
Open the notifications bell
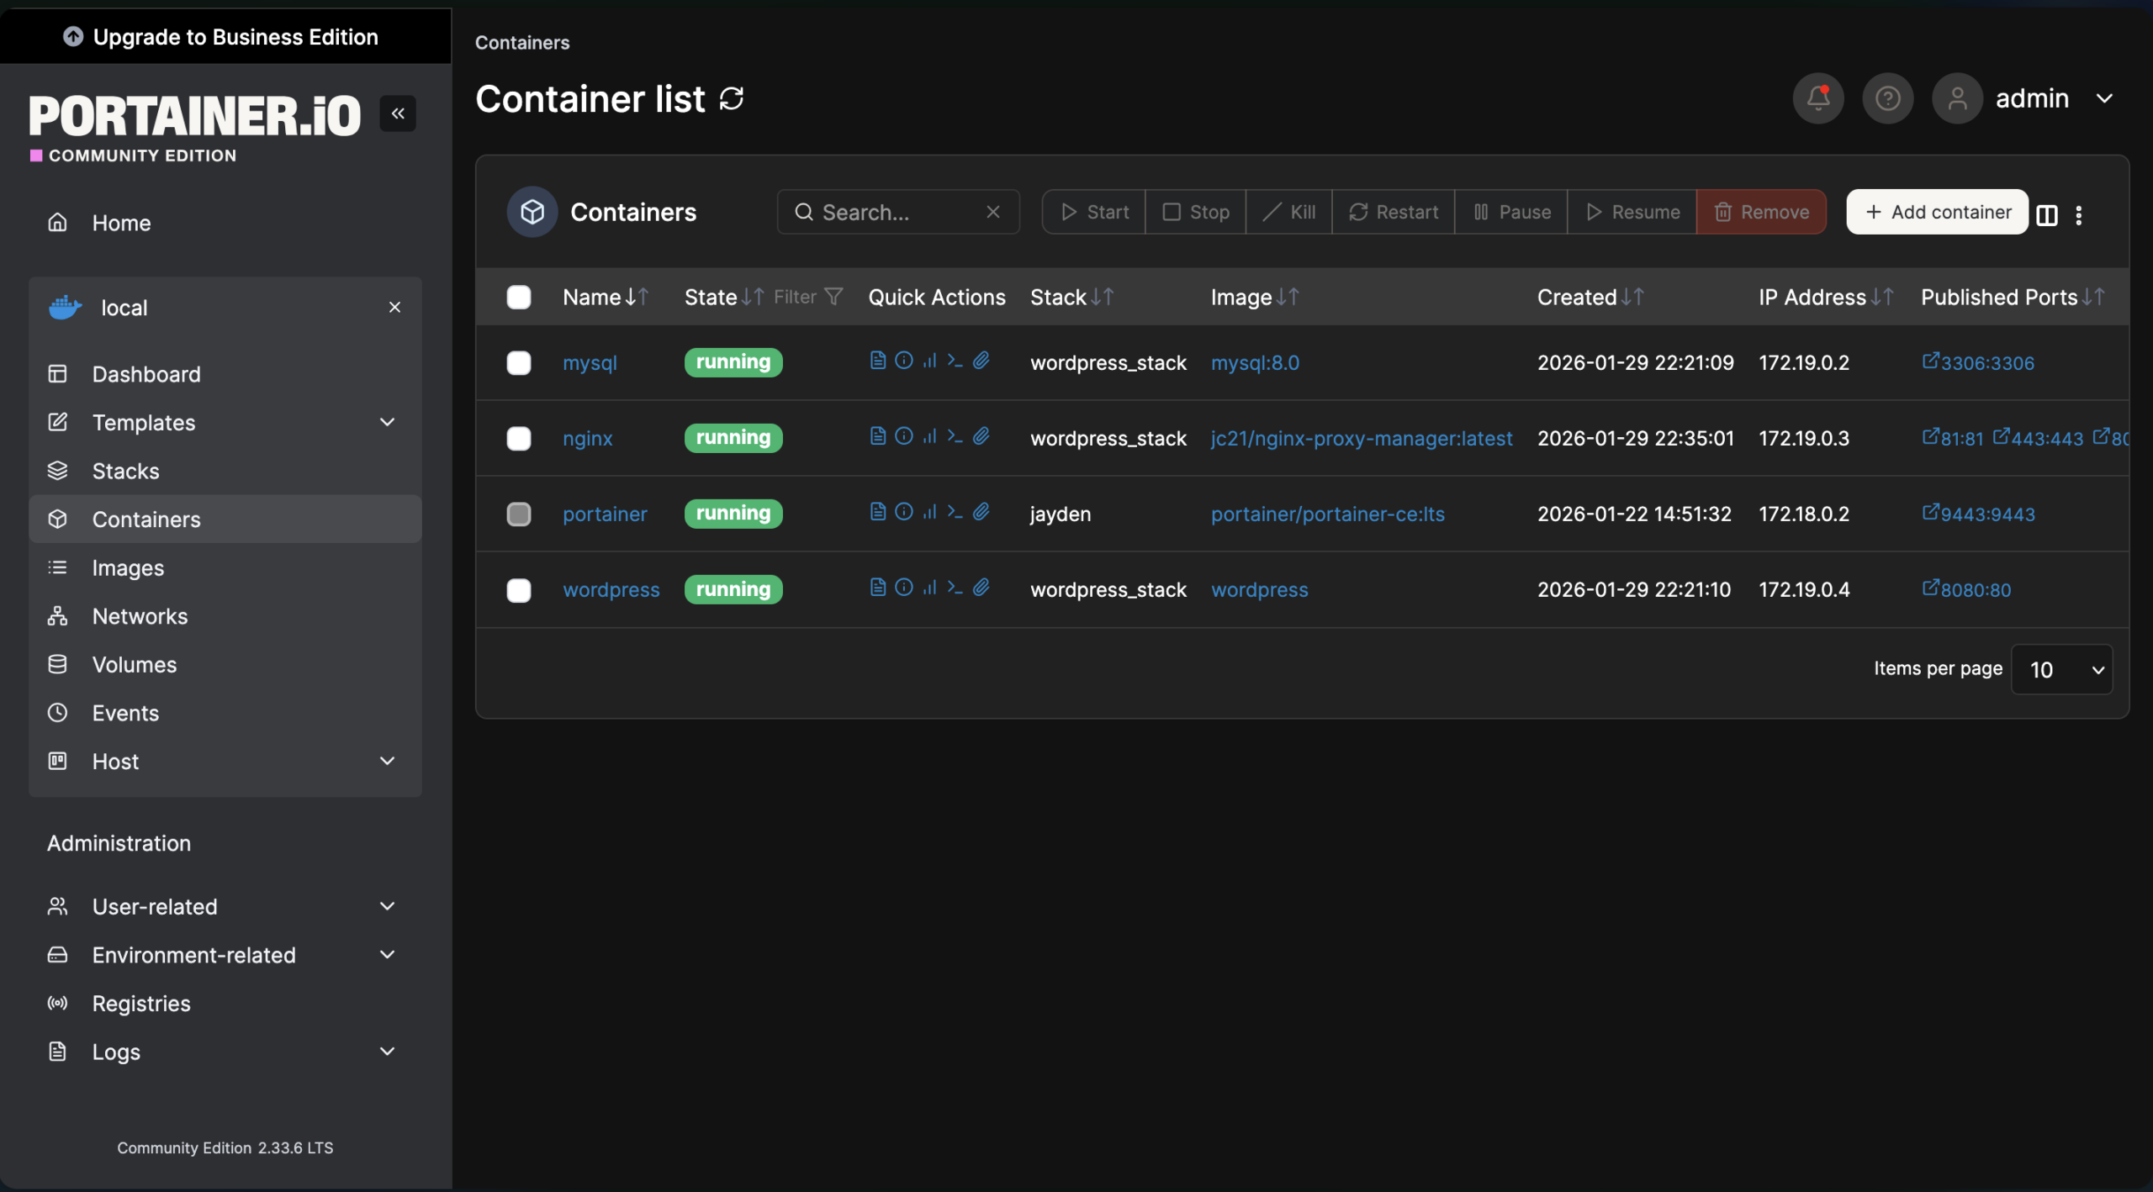click(1818, 99)
